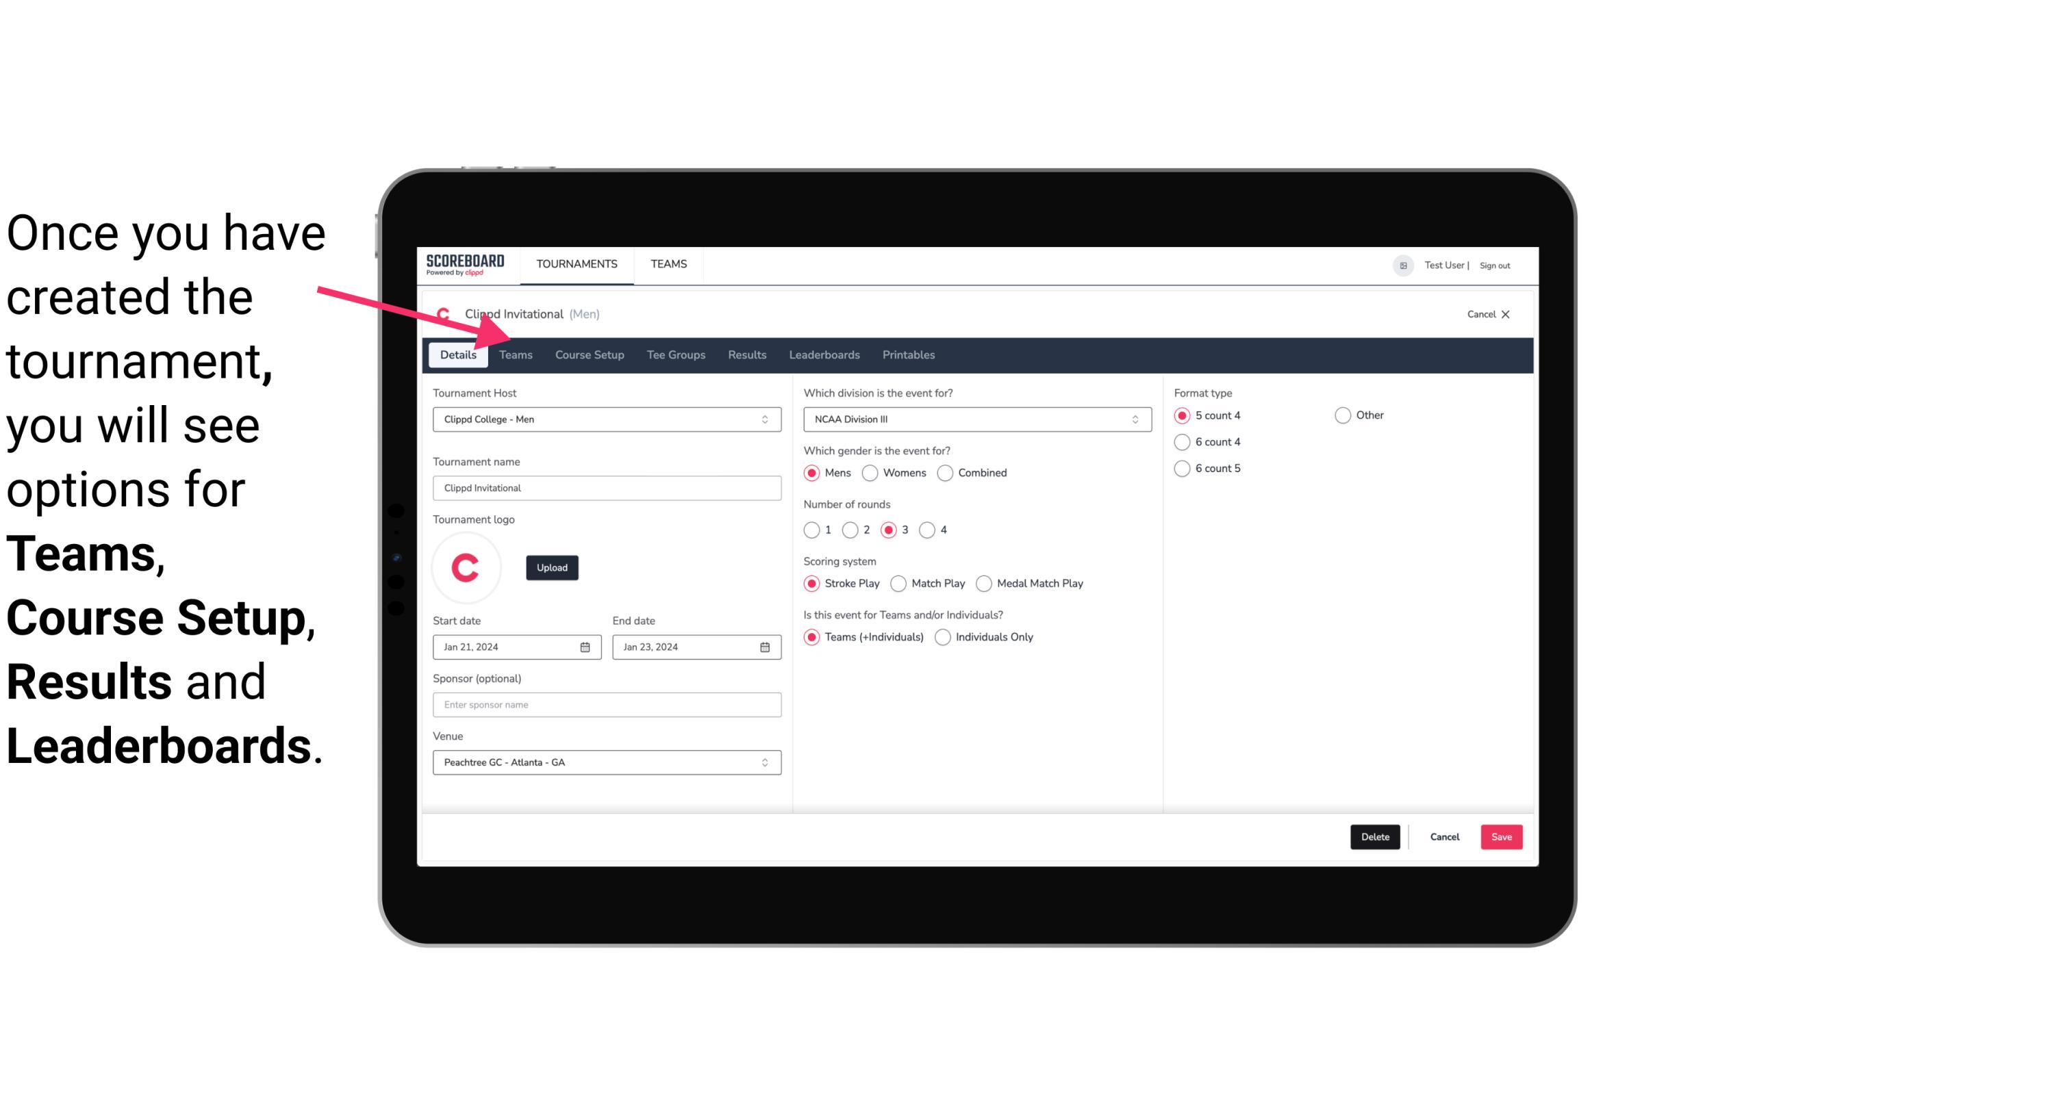Viewport: 2072px width, 1114px height.
Task: Select 2 rounds radio button
Action: point(853,530)
